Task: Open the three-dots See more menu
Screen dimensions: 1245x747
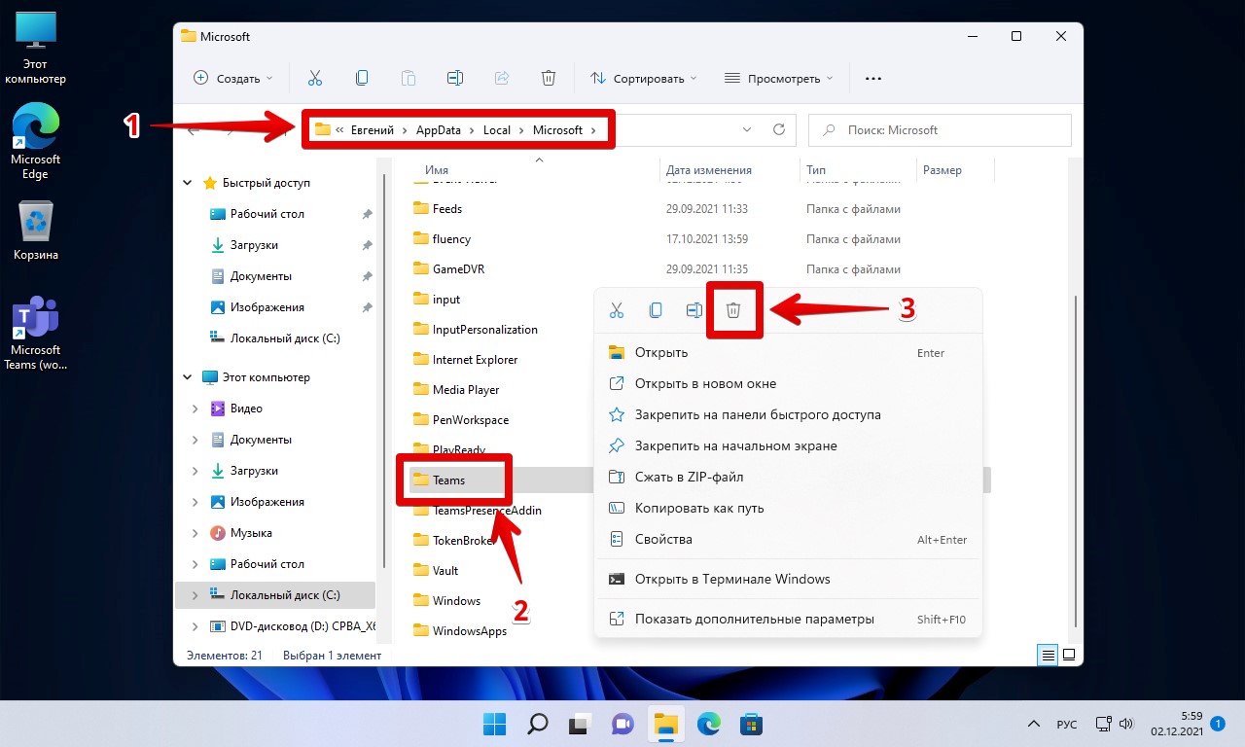Action: click(873, 78)
